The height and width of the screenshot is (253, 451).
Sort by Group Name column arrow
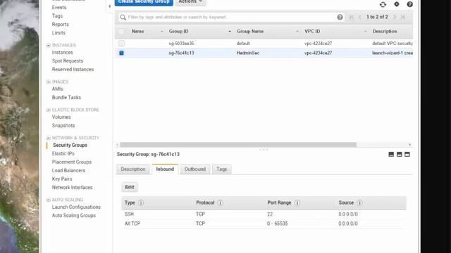pyautogui.click(x=297, y=32)
